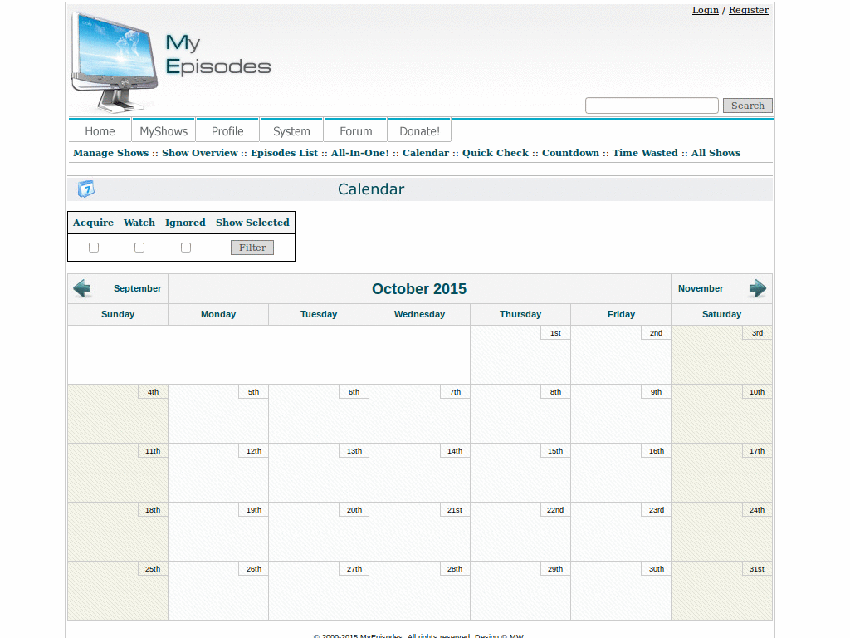Click the calendar icon beside Calendar heading
850x638 pixels.
(x=86, y=189)
